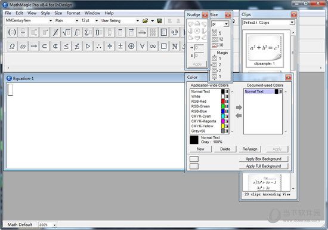Select Gray=50 in Application-wide Colors
This screenshot has height=230, width=328.
[x=209, y=131]
